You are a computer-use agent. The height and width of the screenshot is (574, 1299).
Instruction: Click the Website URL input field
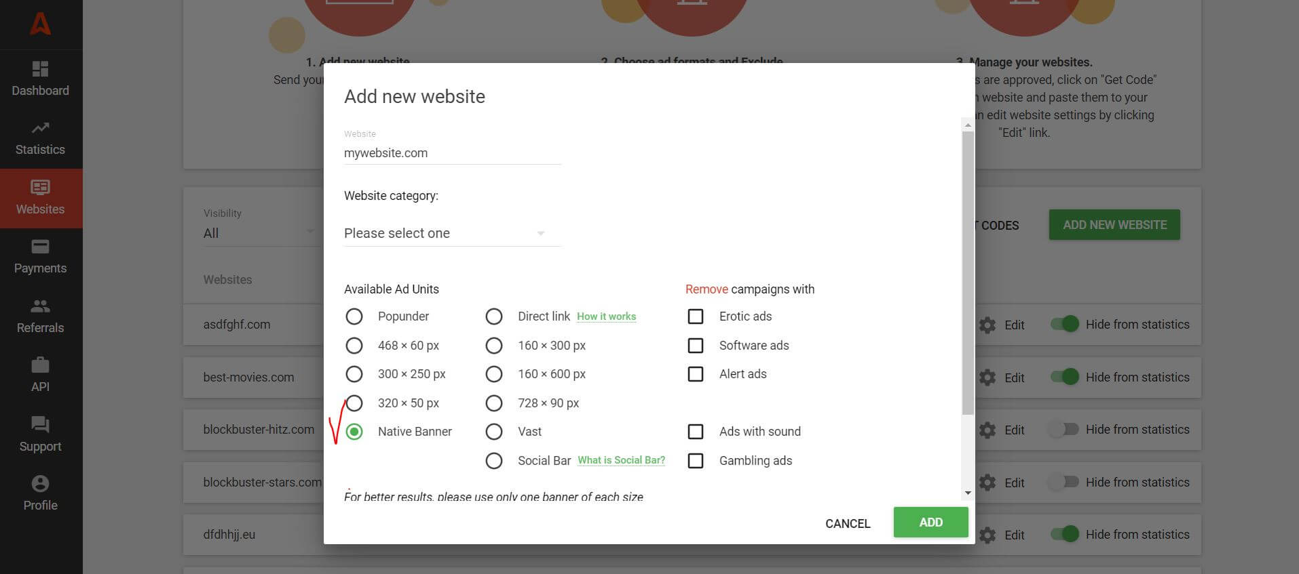452,153
